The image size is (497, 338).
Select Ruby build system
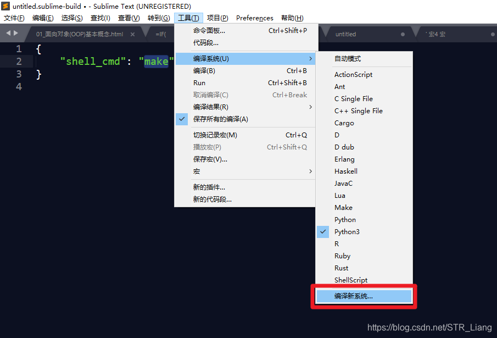click(364, 256)
